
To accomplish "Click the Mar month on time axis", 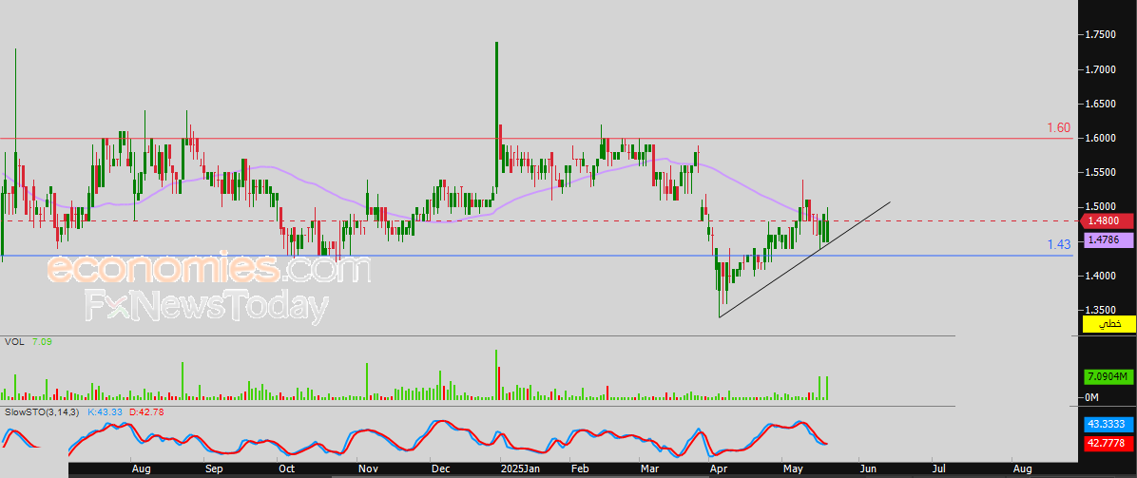I will coord(649,470).
